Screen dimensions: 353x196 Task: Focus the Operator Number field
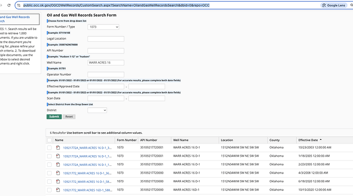[x=106, y=75]
